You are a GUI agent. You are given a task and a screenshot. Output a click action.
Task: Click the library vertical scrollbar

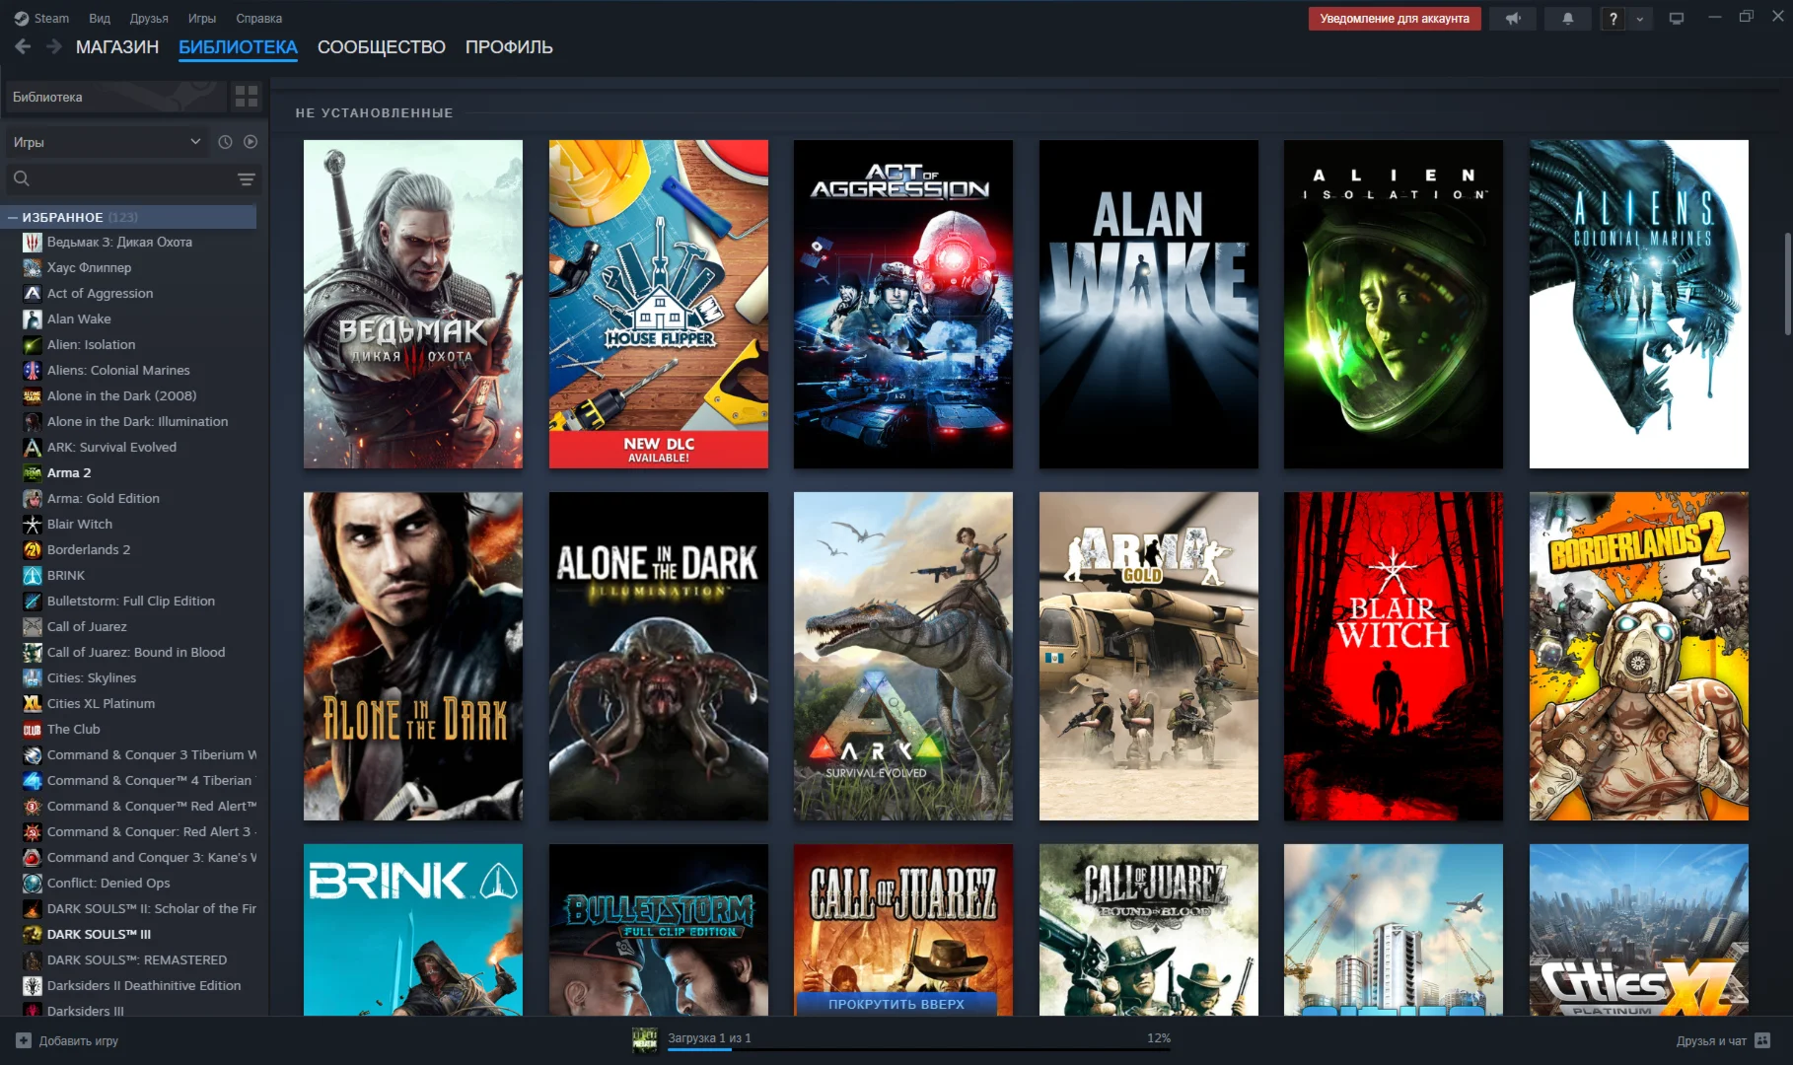click(x=1787, y=285)
